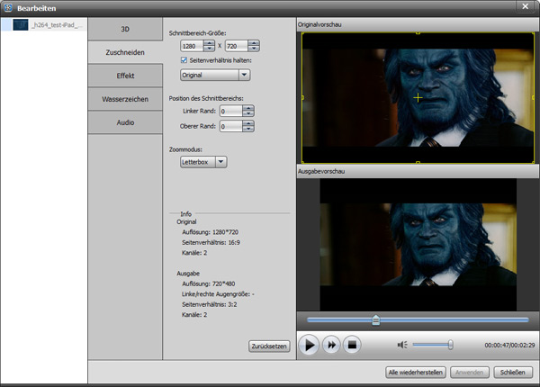Viewport: 540px width, 387px height.
Task: Click the Stop playback button
Action: [x=352, y=345]
